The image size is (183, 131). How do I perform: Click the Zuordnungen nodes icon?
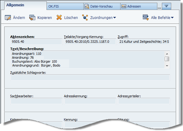[85, 17]
